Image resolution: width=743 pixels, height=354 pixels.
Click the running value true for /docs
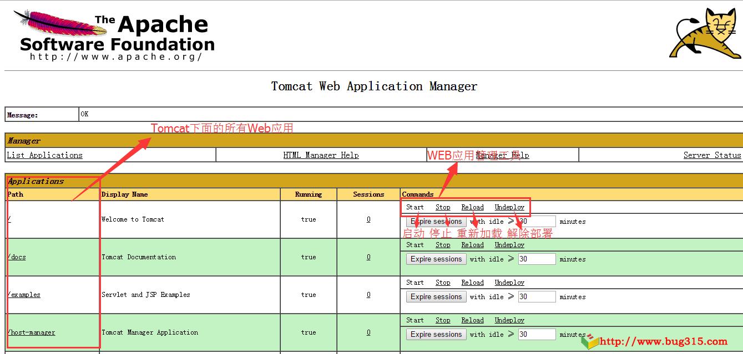coord(309,257)
